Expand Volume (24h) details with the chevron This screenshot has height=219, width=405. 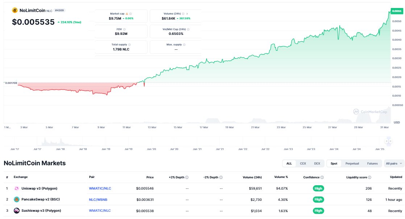187,14
